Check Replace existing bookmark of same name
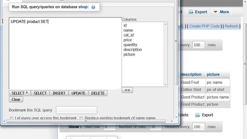This screenshot has height=139, width=247. (x=81, y=118)
